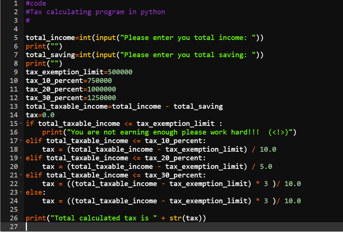Click line number 9 in the gutter
Viewport: 343px width, 232px height.
point(16,72)
